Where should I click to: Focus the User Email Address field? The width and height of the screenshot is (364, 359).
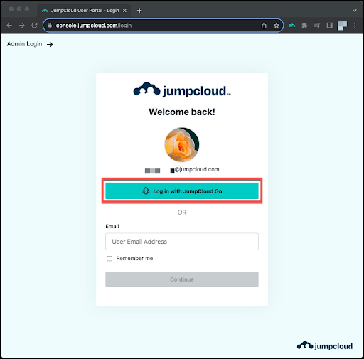pos(182,242)
